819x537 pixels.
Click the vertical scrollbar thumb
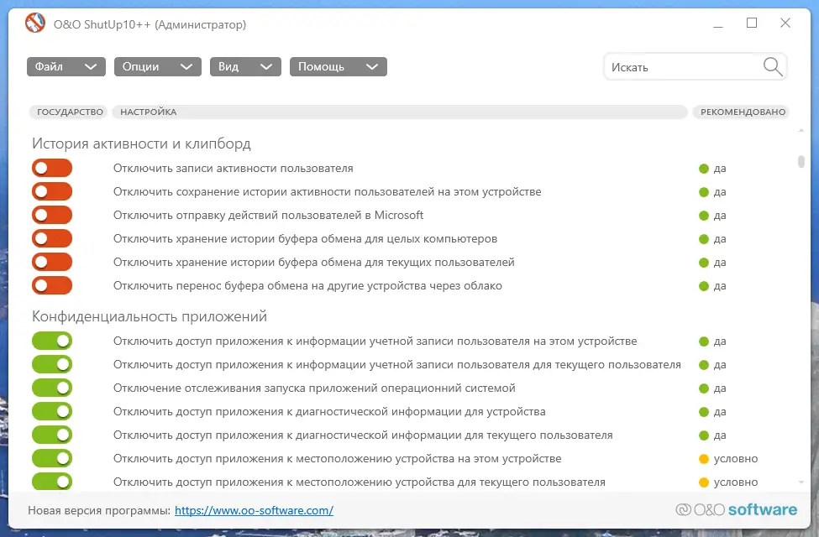pyautogui.click(x=801, y=161)
